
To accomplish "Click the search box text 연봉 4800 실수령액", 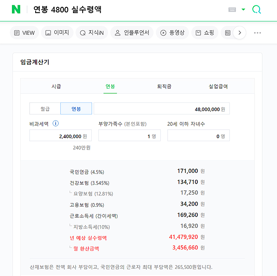I will (x=67, y=9).
